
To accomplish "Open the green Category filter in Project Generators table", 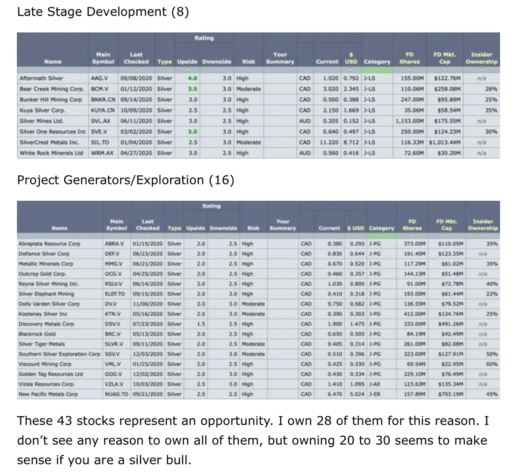I will [382, 236].
